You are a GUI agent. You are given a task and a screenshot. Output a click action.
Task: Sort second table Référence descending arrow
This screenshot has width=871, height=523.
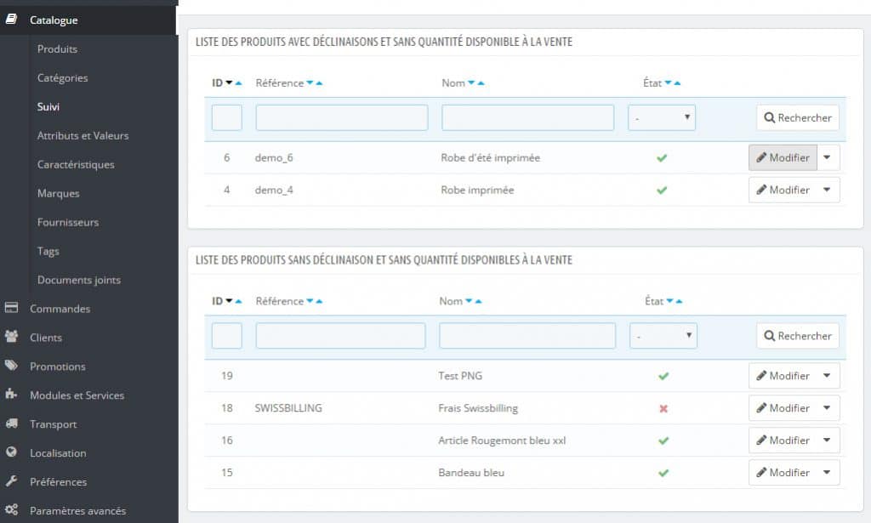pos(310,301)
